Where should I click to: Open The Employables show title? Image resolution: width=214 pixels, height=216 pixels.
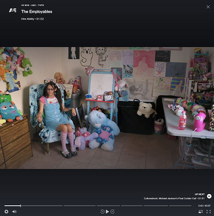[x=37, y=12]
